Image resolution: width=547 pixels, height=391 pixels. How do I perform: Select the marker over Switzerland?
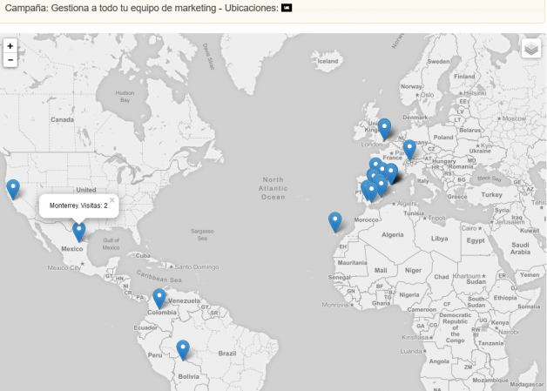tap(409, 150)
